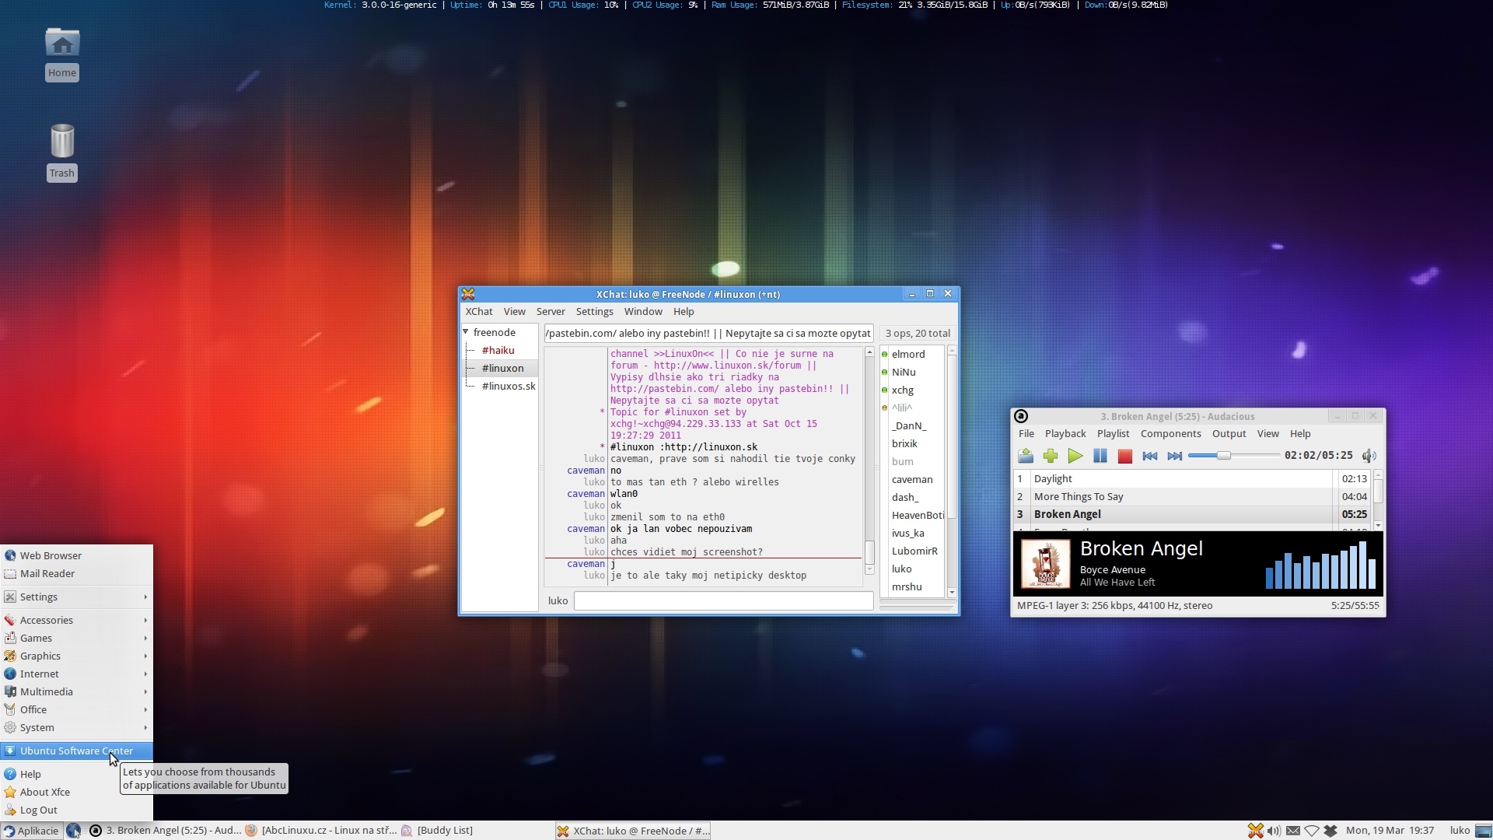
Task: Click the spectrum visualizer in Audacious
Action: coord(1320,565)
